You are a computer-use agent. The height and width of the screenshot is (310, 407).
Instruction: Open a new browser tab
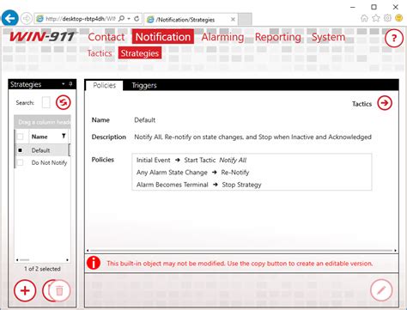(245, 19)
